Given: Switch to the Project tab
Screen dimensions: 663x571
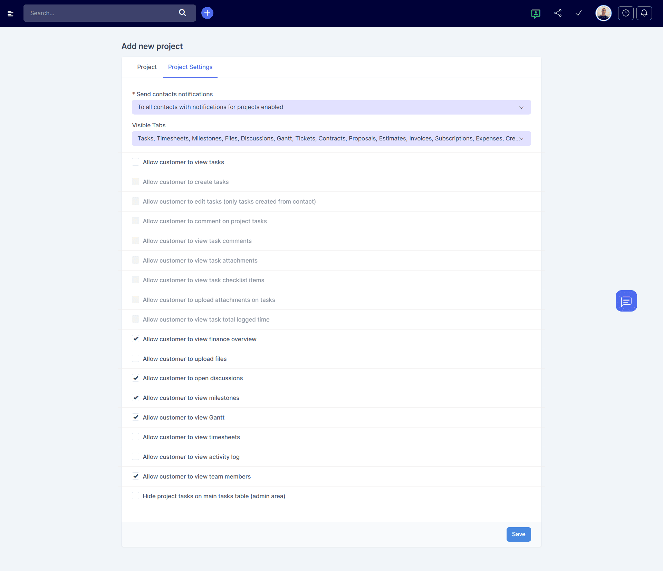Looking at the screenshot, I should (147, 67).
